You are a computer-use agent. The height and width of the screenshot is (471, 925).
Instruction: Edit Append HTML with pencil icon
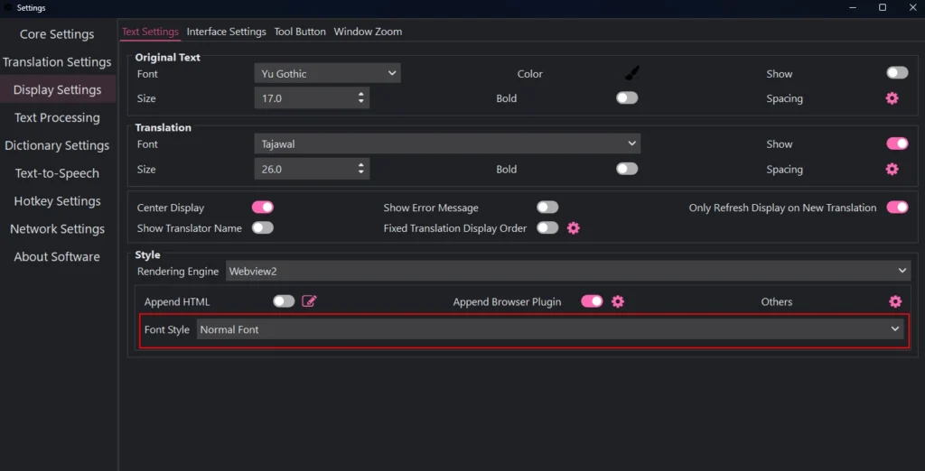[309, 301]
